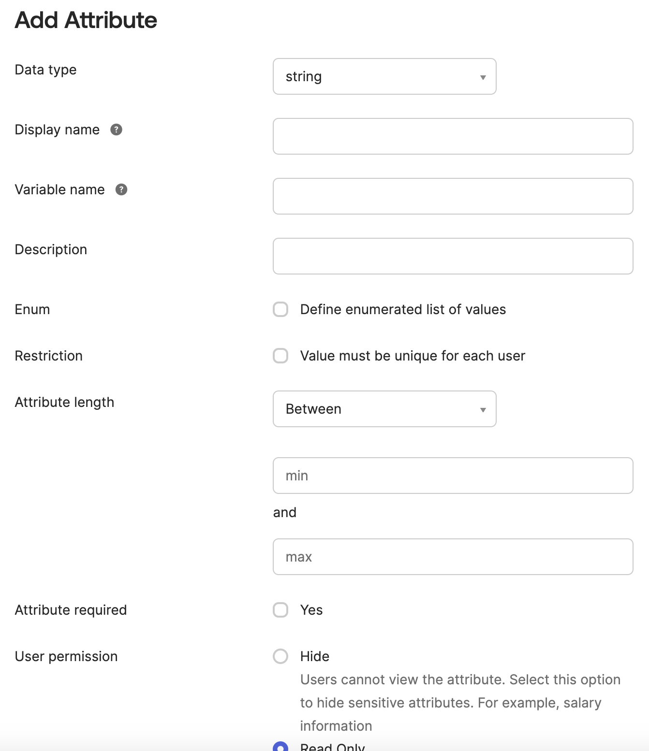The height and width of the screenshot is (751, 649).
Task: Open the Variable name help tooltip
Action: point(122,189)
